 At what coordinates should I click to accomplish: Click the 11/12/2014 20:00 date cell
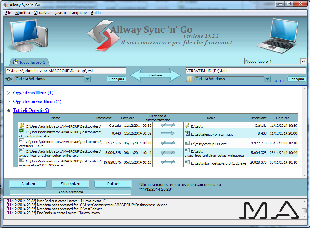[x=283, y=133]
